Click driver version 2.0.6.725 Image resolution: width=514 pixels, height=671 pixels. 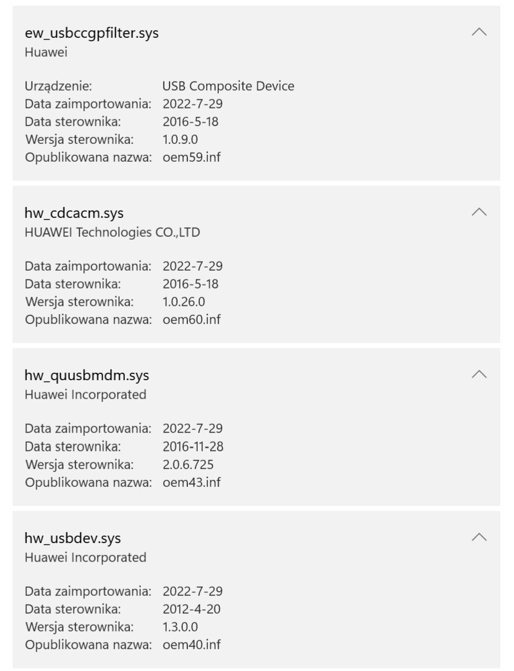188,465
